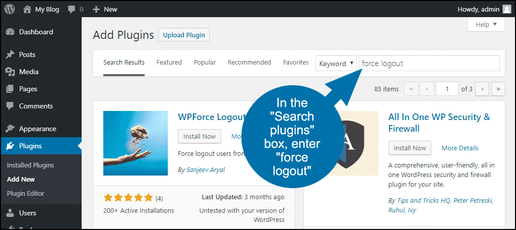Screen dimensions: 516x230
Task: Open My Blog home icon
Action: coord(28,10)
